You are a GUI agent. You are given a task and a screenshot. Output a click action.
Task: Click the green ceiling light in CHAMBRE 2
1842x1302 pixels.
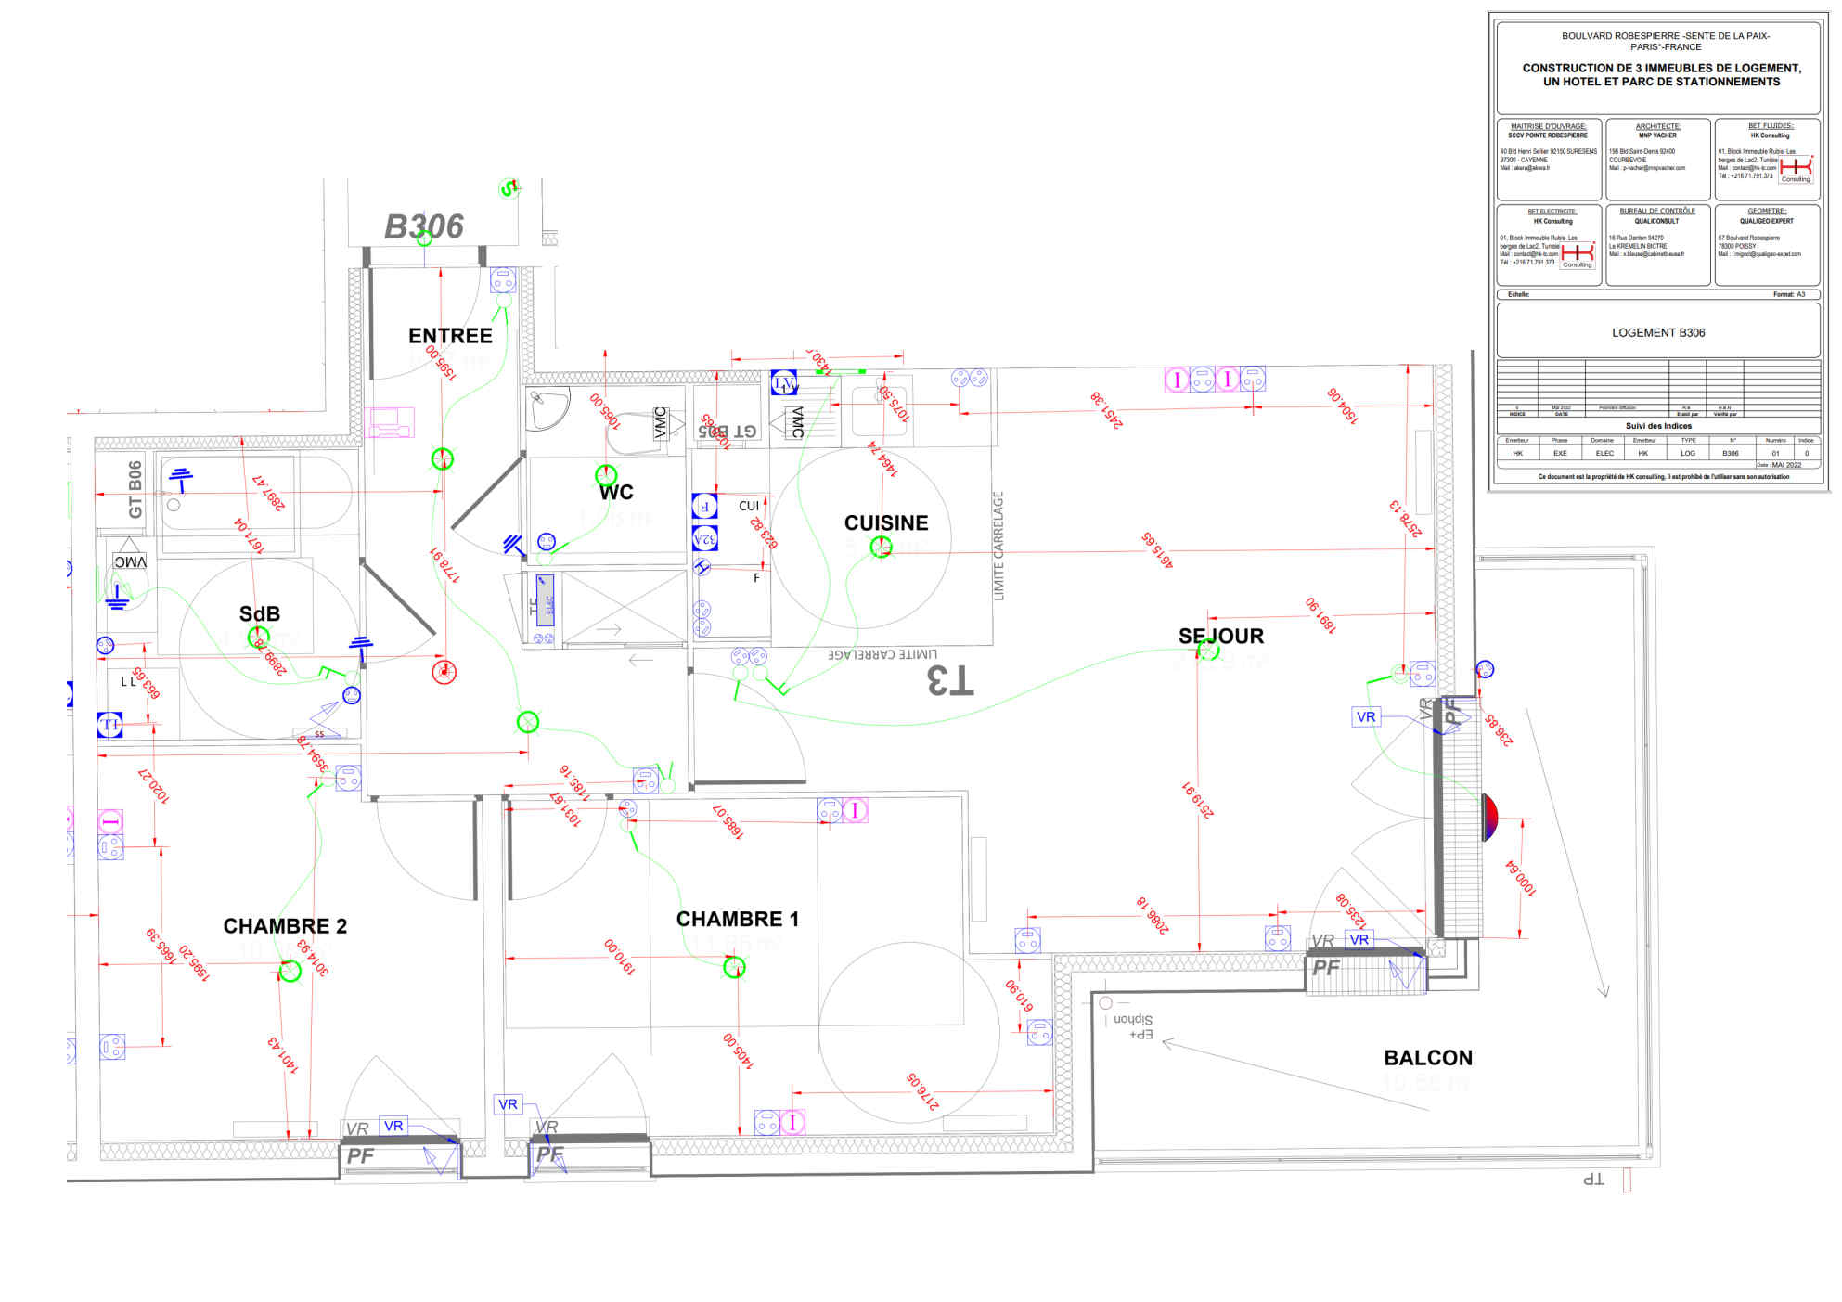tap(290, 971)
